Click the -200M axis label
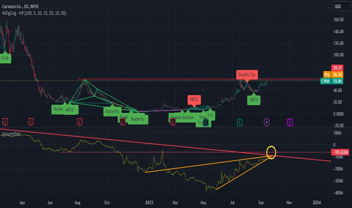This screenshot has width=352, height=208. [338, 169]
